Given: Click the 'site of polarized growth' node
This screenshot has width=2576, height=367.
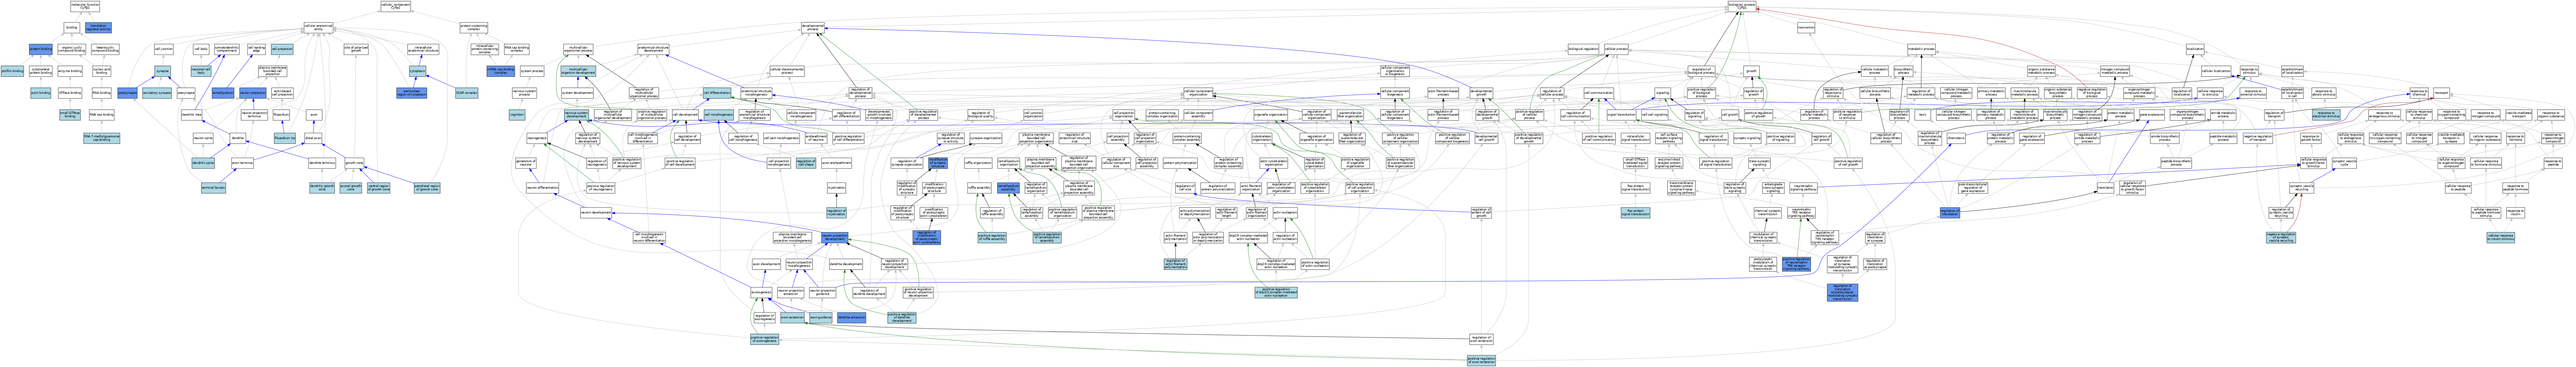Looking at the screenshot, I should 356,49.
